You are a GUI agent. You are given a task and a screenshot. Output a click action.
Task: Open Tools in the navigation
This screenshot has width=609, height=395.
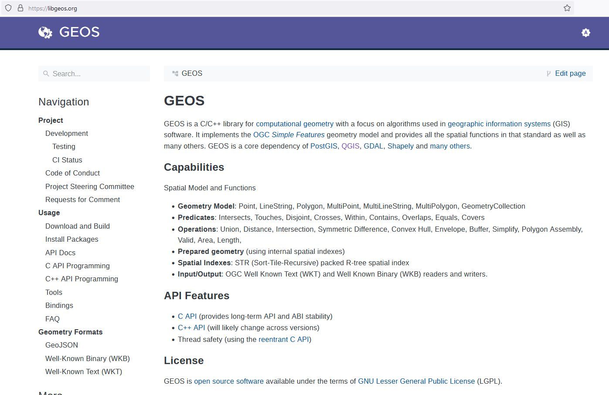(54, 292)
